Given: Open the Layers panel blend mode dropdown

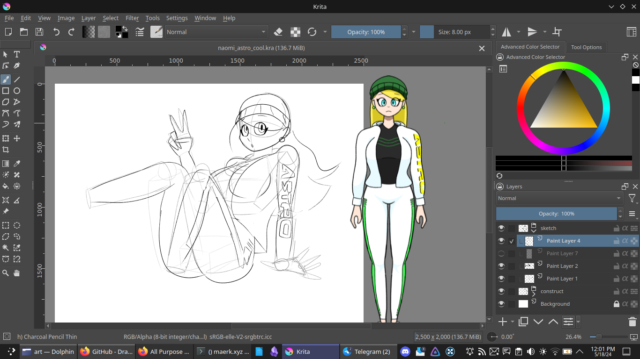Looking at the screenshot, I should pos(559,198).
